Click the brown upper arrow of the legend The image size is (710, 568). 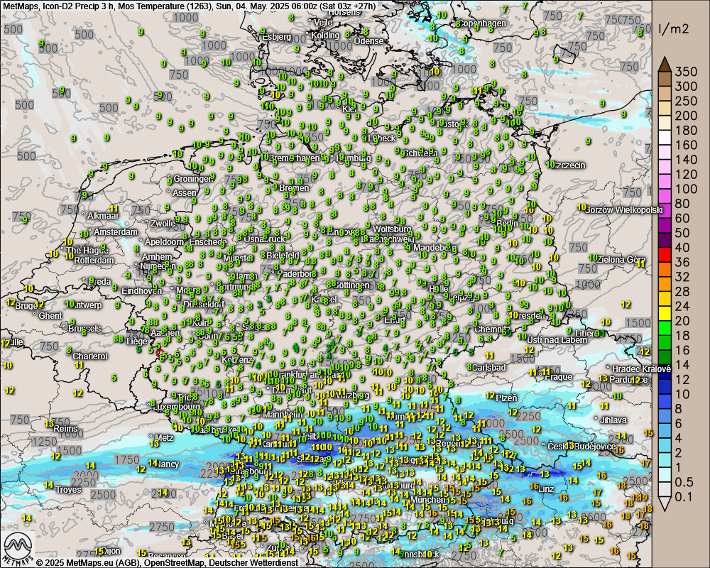tap(665, 65)
